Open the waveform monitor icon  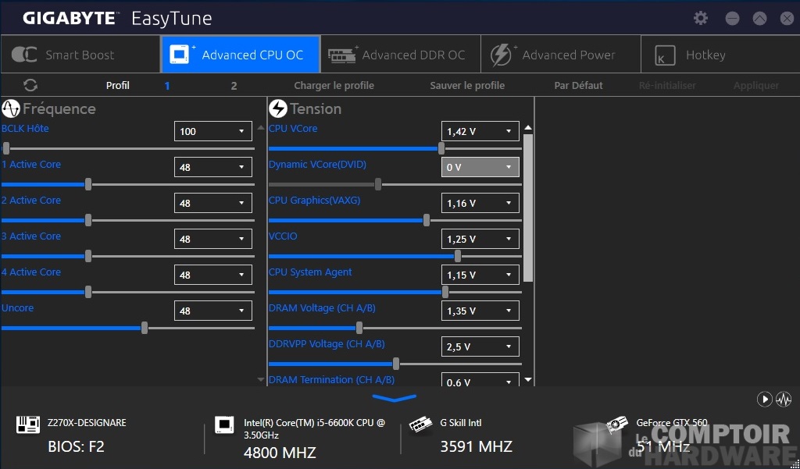tap(784, 400)
